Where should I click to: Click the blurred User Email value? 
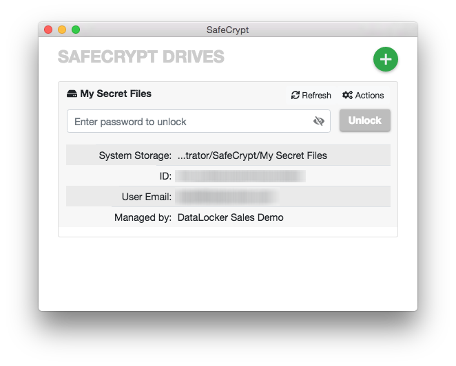pos(227,197)
